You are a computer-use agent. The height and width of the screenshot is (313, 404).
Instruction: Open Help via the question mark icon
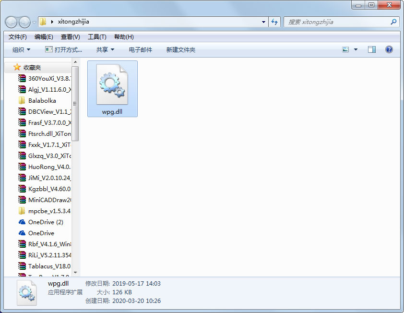pos(389,49)
